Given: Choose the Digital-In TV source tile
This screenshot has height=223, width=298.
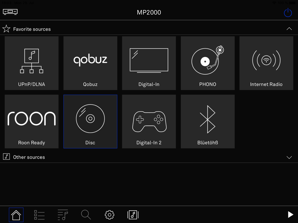Looking at the screenshot, I should point(149,63).
